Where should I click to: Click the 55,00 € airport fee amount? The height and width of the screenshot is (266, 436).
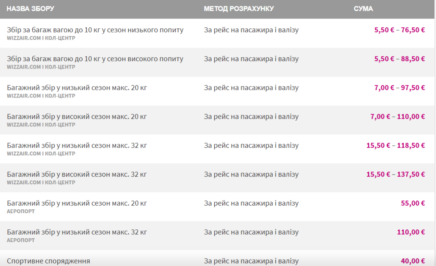[x=413, y=203]
